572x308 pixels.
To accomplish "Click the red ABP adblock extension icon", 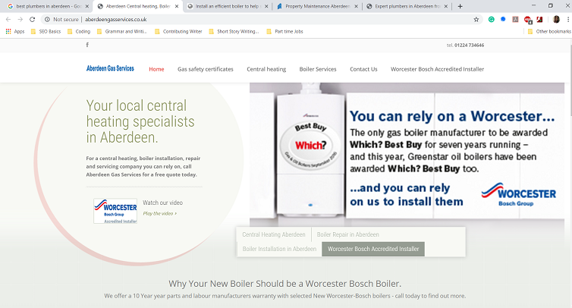I will [x=527, y=20].
